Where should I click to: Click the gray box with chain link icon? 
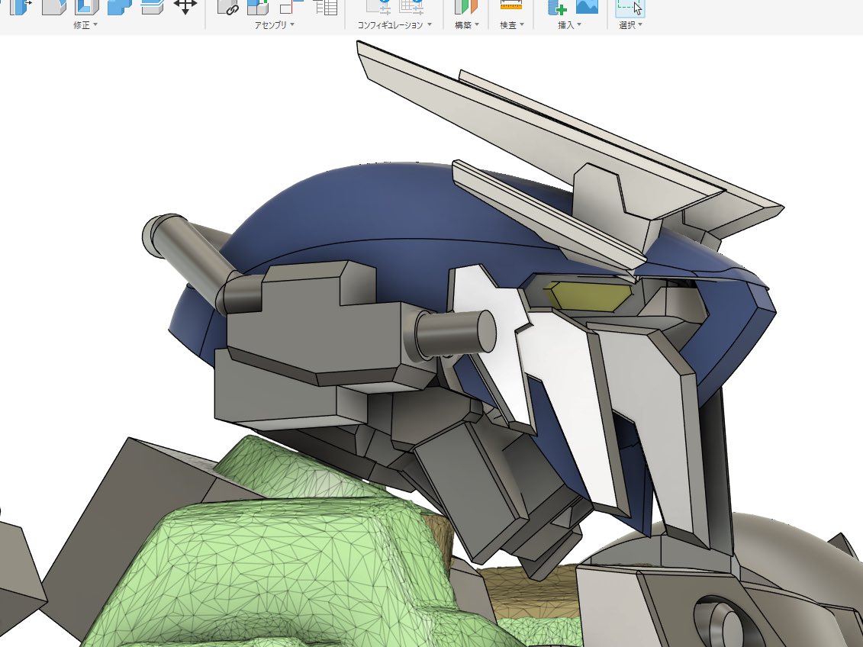tap(227, 7)
